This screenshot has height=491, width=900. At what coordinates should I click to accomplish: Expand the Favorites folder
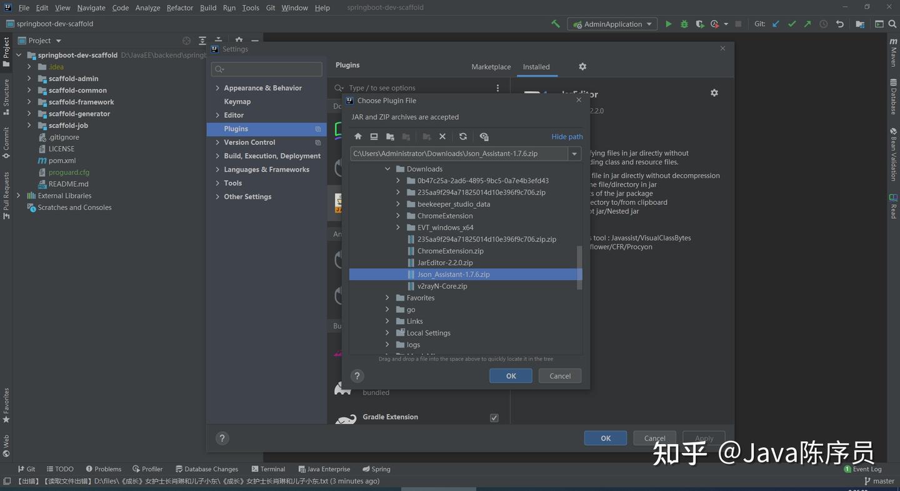[x=387, y=297]
